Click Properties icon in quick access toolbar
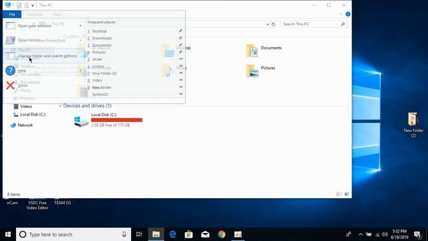The height and width of the screenshot is (241, 428). [19, 5]
